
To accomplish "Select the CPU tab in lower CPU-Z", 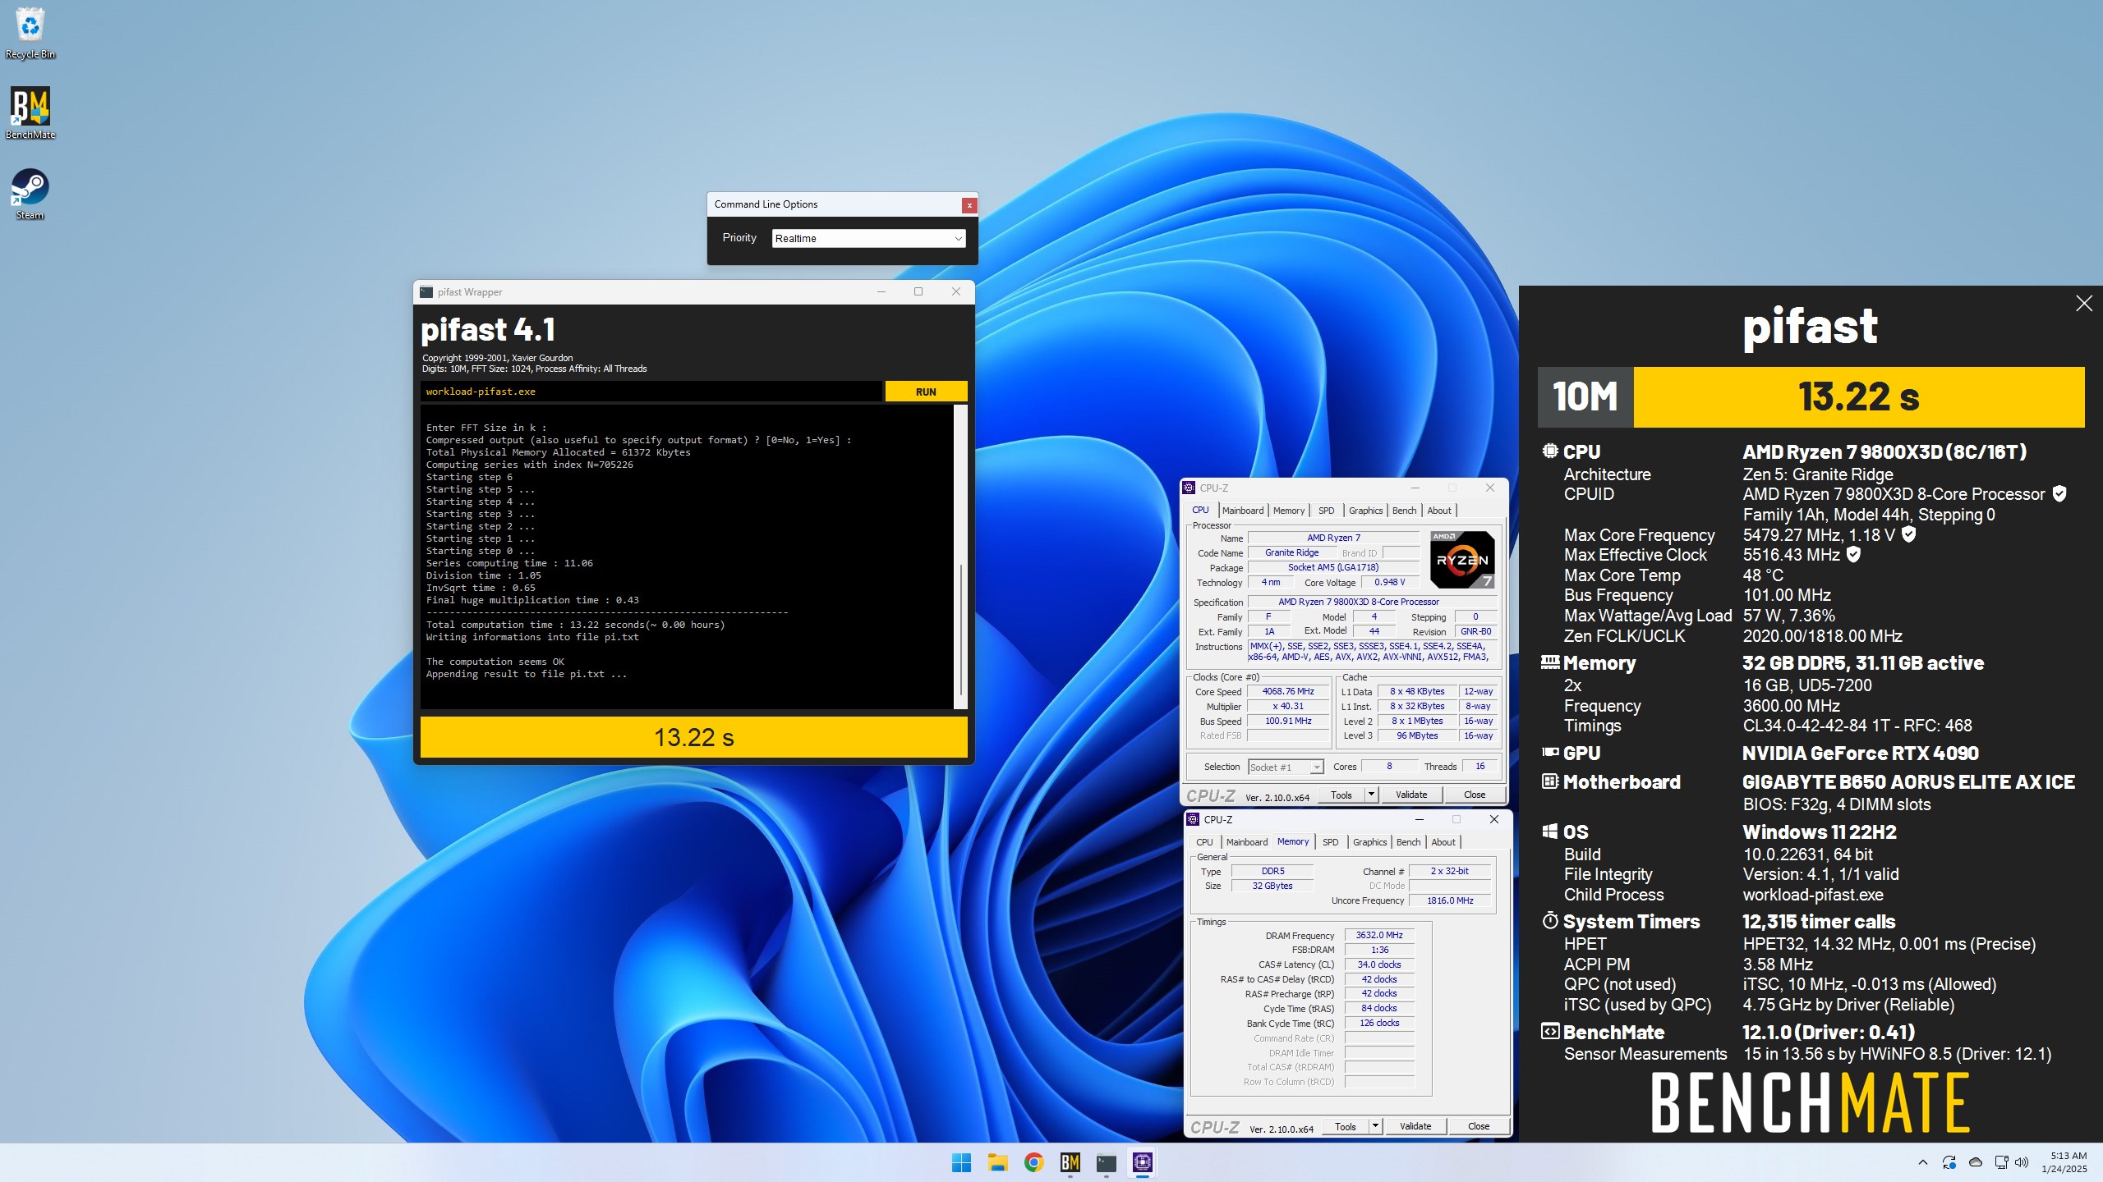I will point(1204,842).
